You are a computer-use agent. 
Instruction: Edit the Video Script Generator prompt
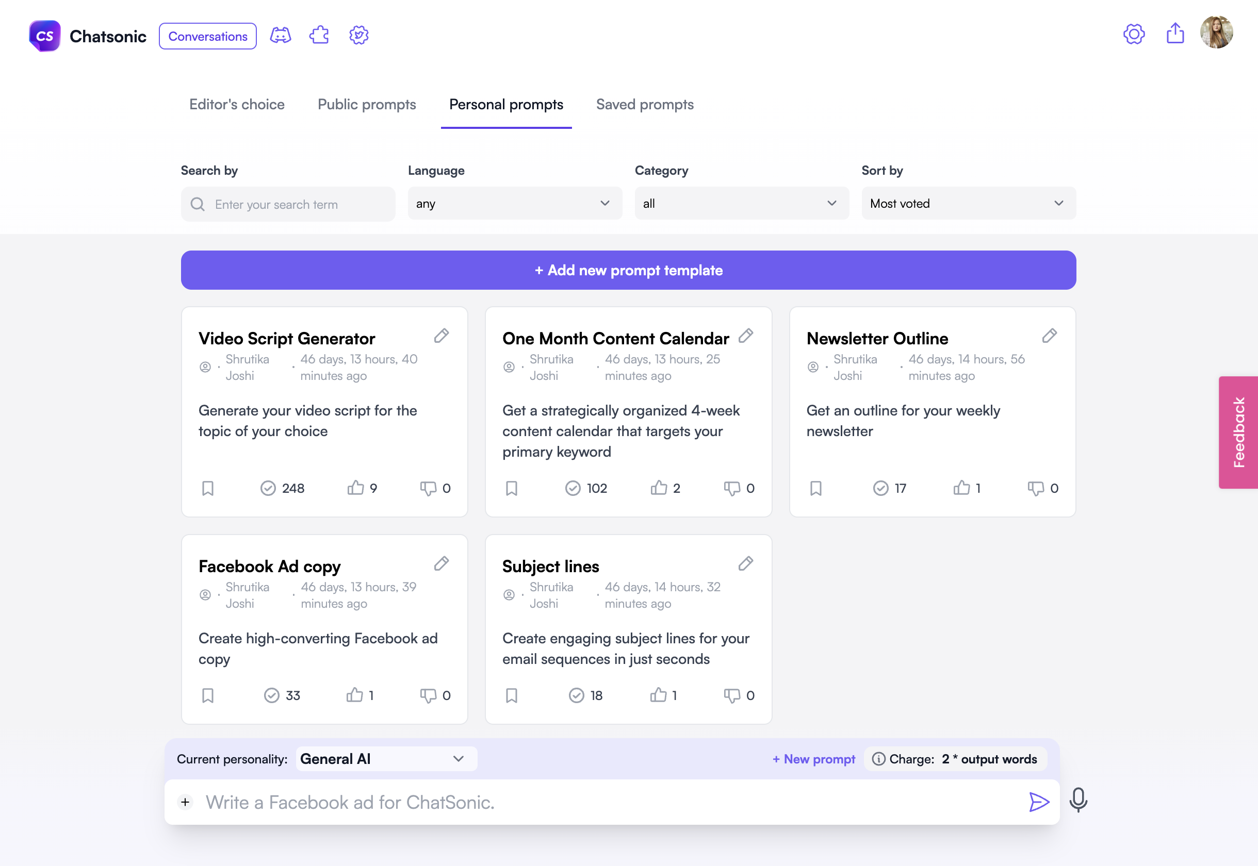pos(442,336)
